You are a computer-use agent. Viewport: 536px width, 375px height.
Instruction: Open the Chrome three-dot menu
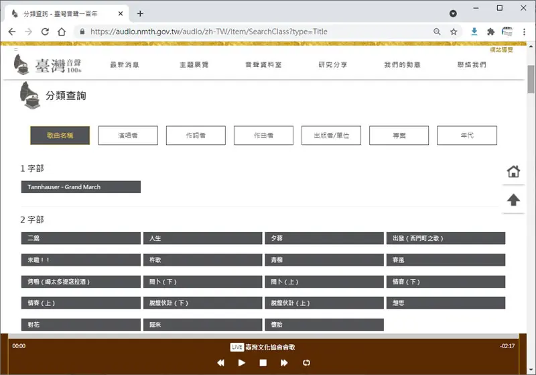click(x=524, y=32)
